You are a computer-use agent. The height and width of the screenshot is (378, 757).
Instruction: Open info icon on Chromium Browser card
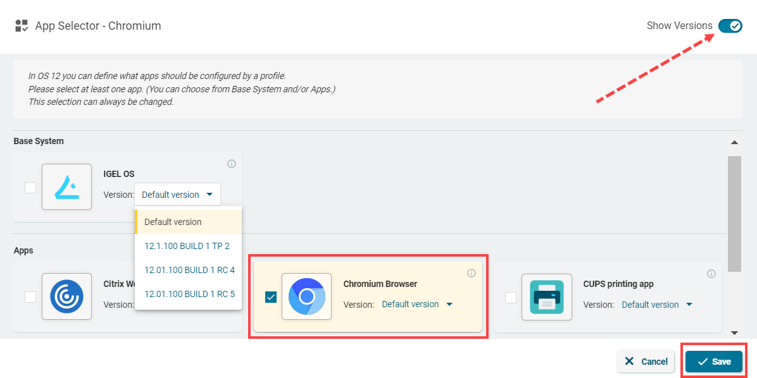click(472, 273)
